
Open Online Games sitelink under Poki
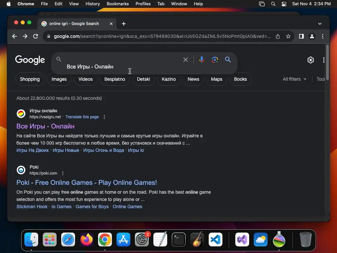point(127,207)
